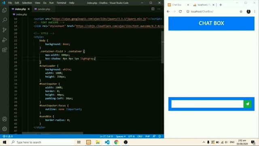259x146 pixels.
Task: Close the index.php editor tab
Action: coord(29,9)
